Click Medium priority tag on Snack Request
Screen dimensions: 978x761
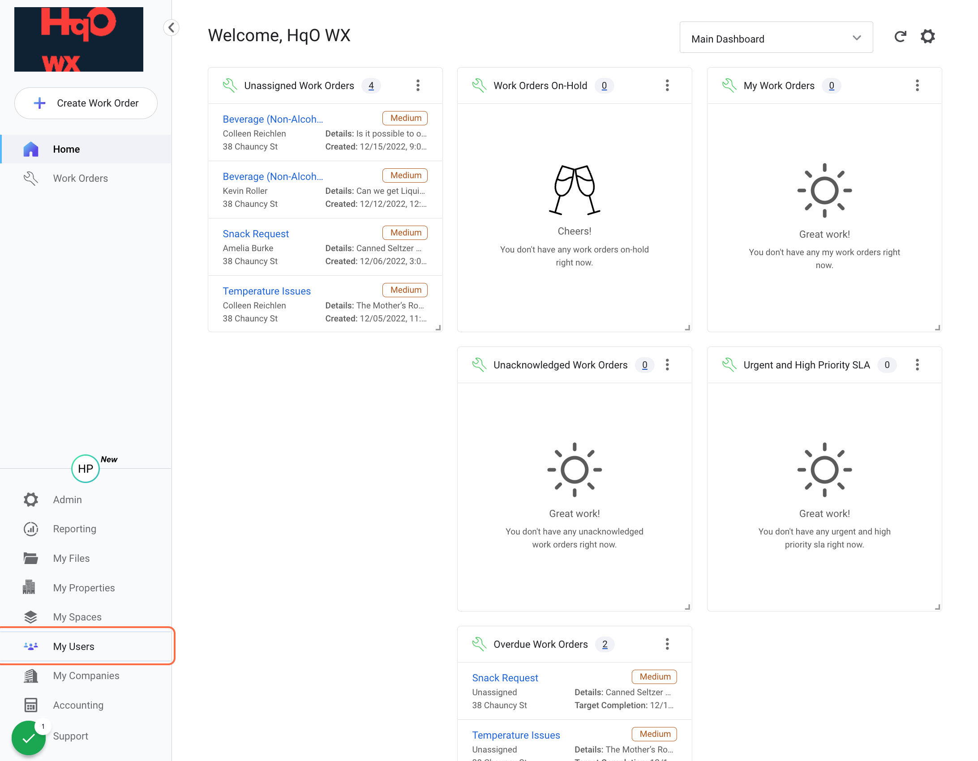405,232
